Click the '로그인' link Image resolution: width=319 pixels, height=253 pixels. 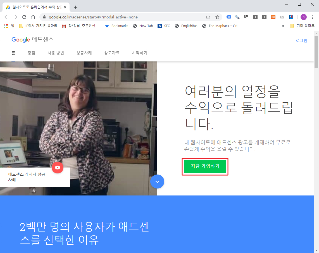point(301,40)
